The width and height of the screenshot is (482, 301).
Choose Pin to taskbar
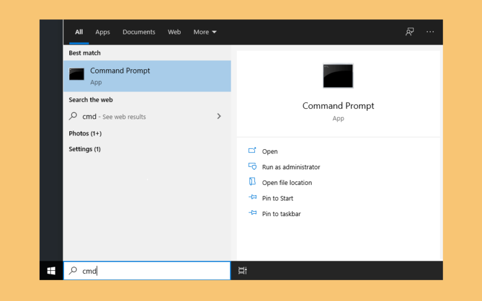click(281, 214)
